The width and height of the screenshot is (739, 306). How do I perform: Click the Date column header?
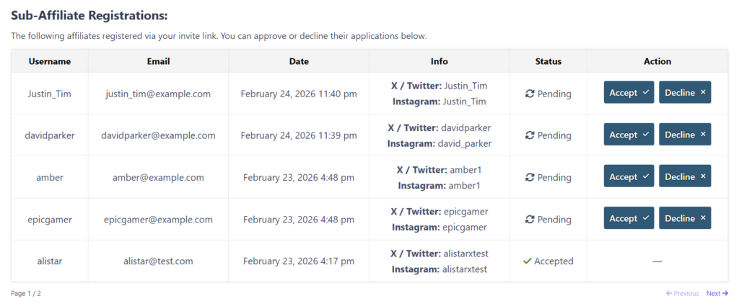click(x=299, y=62)
